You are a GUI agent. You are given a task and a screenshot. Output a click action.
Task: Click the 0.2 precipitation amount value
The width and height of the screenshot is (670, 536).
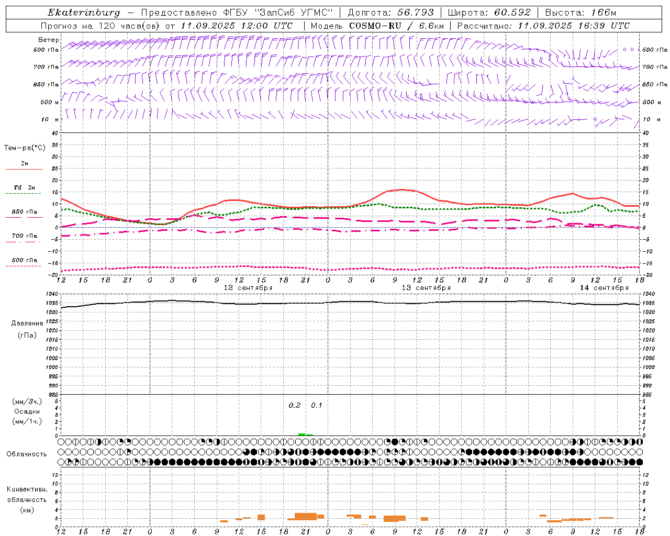[295, 406]
